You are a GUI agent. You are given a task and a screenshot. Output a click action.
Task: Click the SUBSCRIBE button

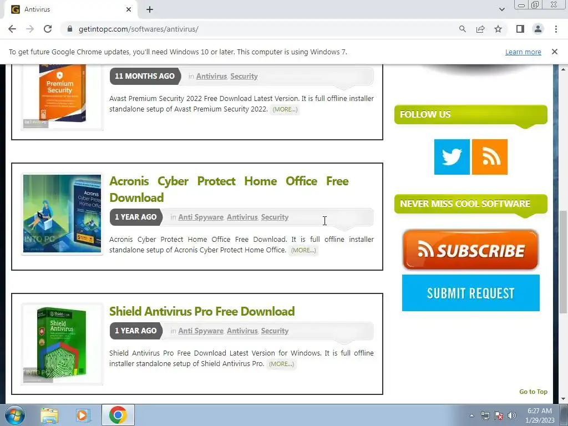pos(470,250)
